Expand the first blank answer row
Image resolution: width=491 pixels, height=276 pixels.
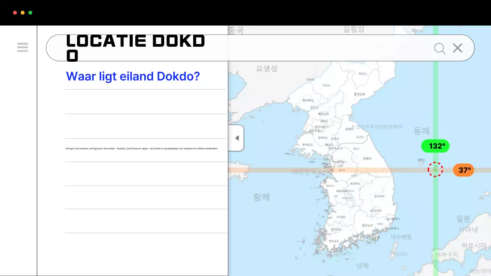click(146, 102)
